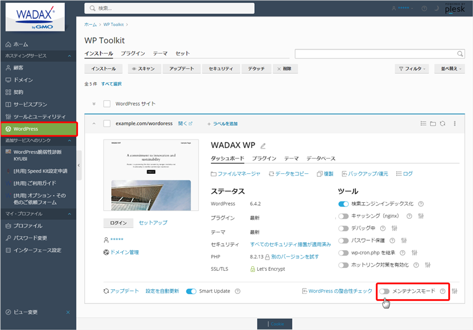Enable パスワード保護 switch
Viewport: 473px width, 330px height.
pyautogui.click(x=344, y=241)
